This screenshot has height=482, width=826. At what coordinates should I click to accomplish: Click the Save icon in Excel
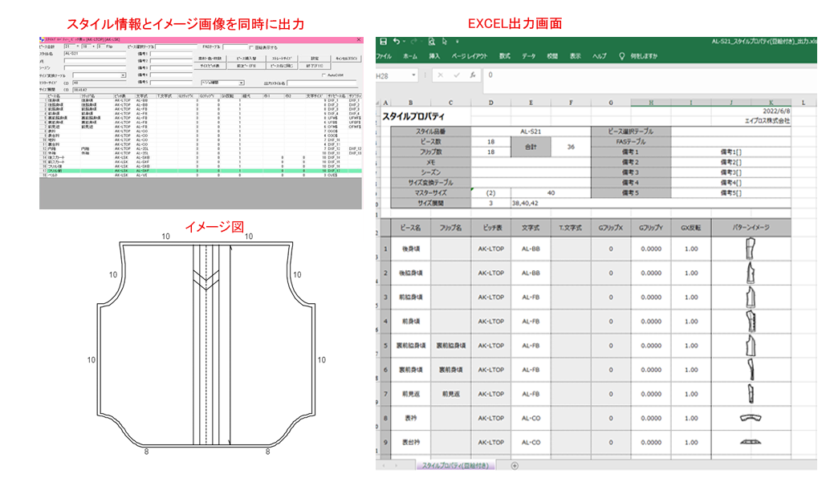(x=384, y=41)
